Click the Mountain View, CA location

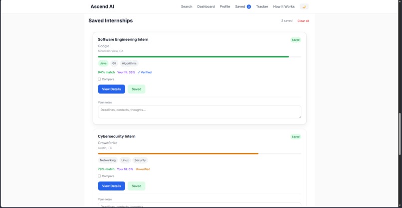pyautogui.click(x=111, y=51)
